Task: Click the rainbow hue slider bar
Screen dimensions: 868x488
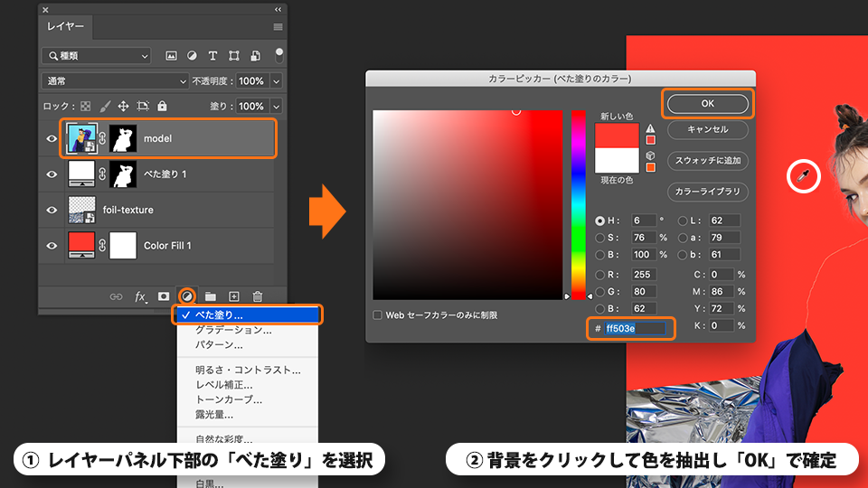Action: click(x=578, y=205)
